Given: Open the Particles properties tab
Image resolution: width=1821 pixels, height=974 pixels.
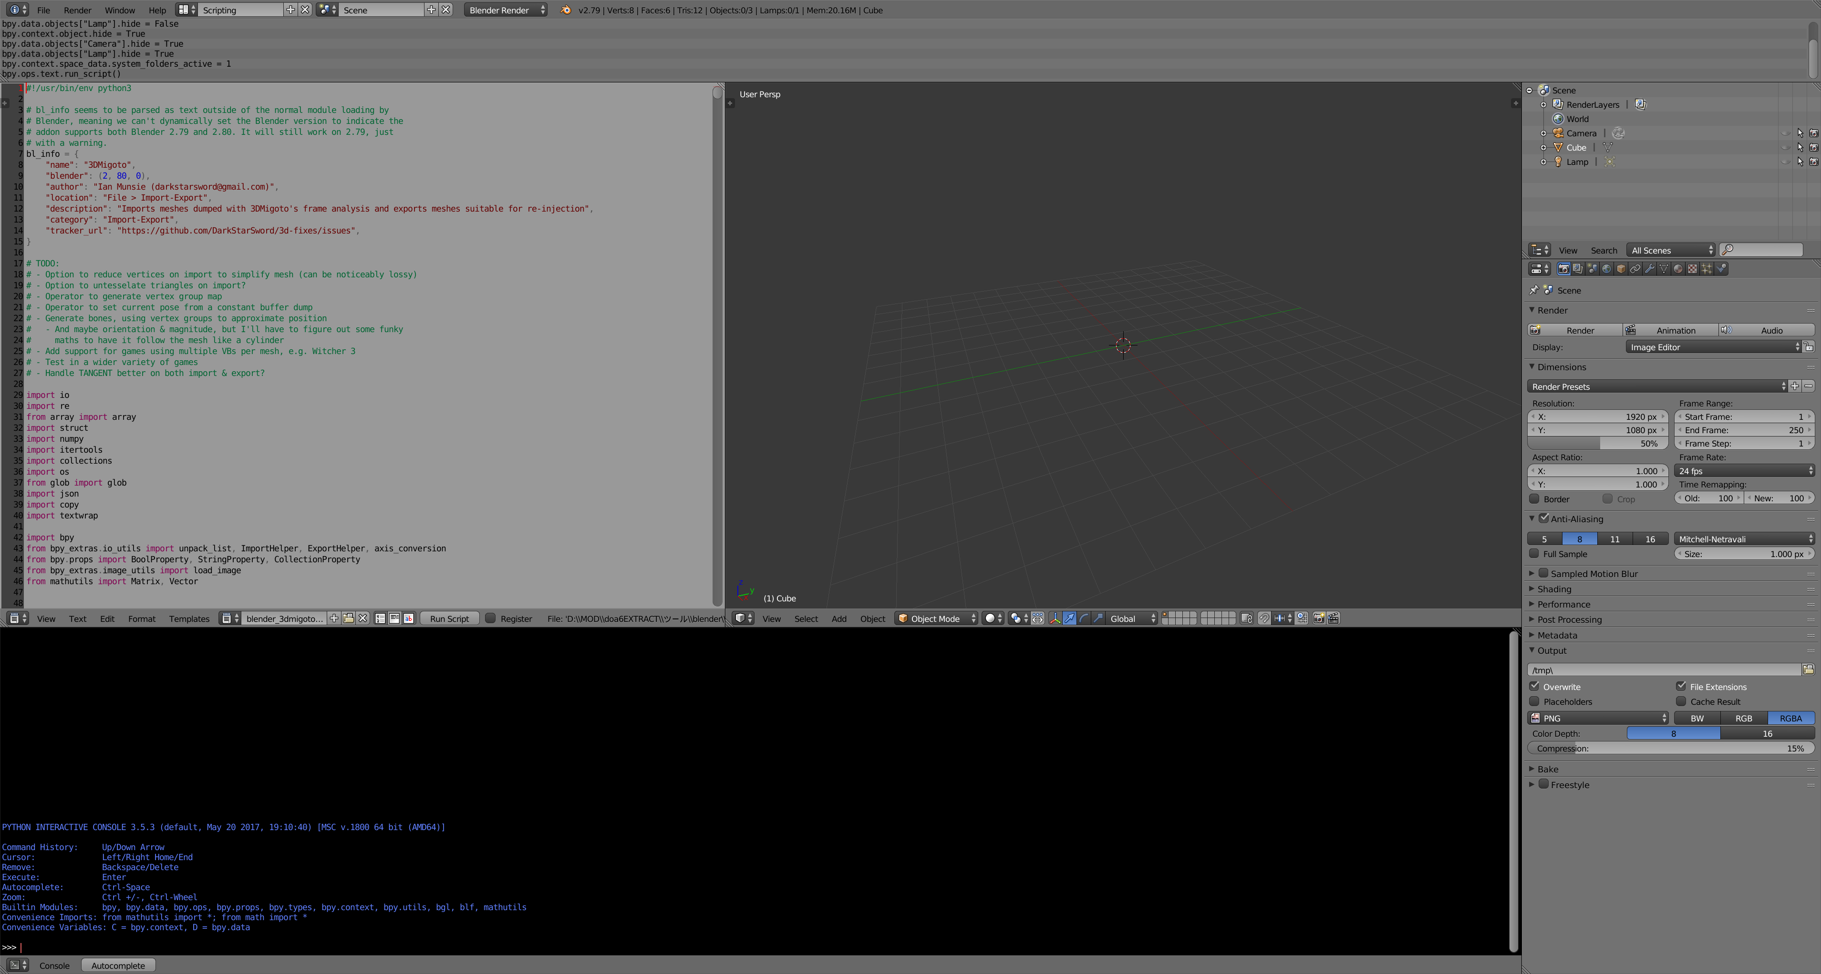Looking at the screenshot, I should click(1707, 268).
